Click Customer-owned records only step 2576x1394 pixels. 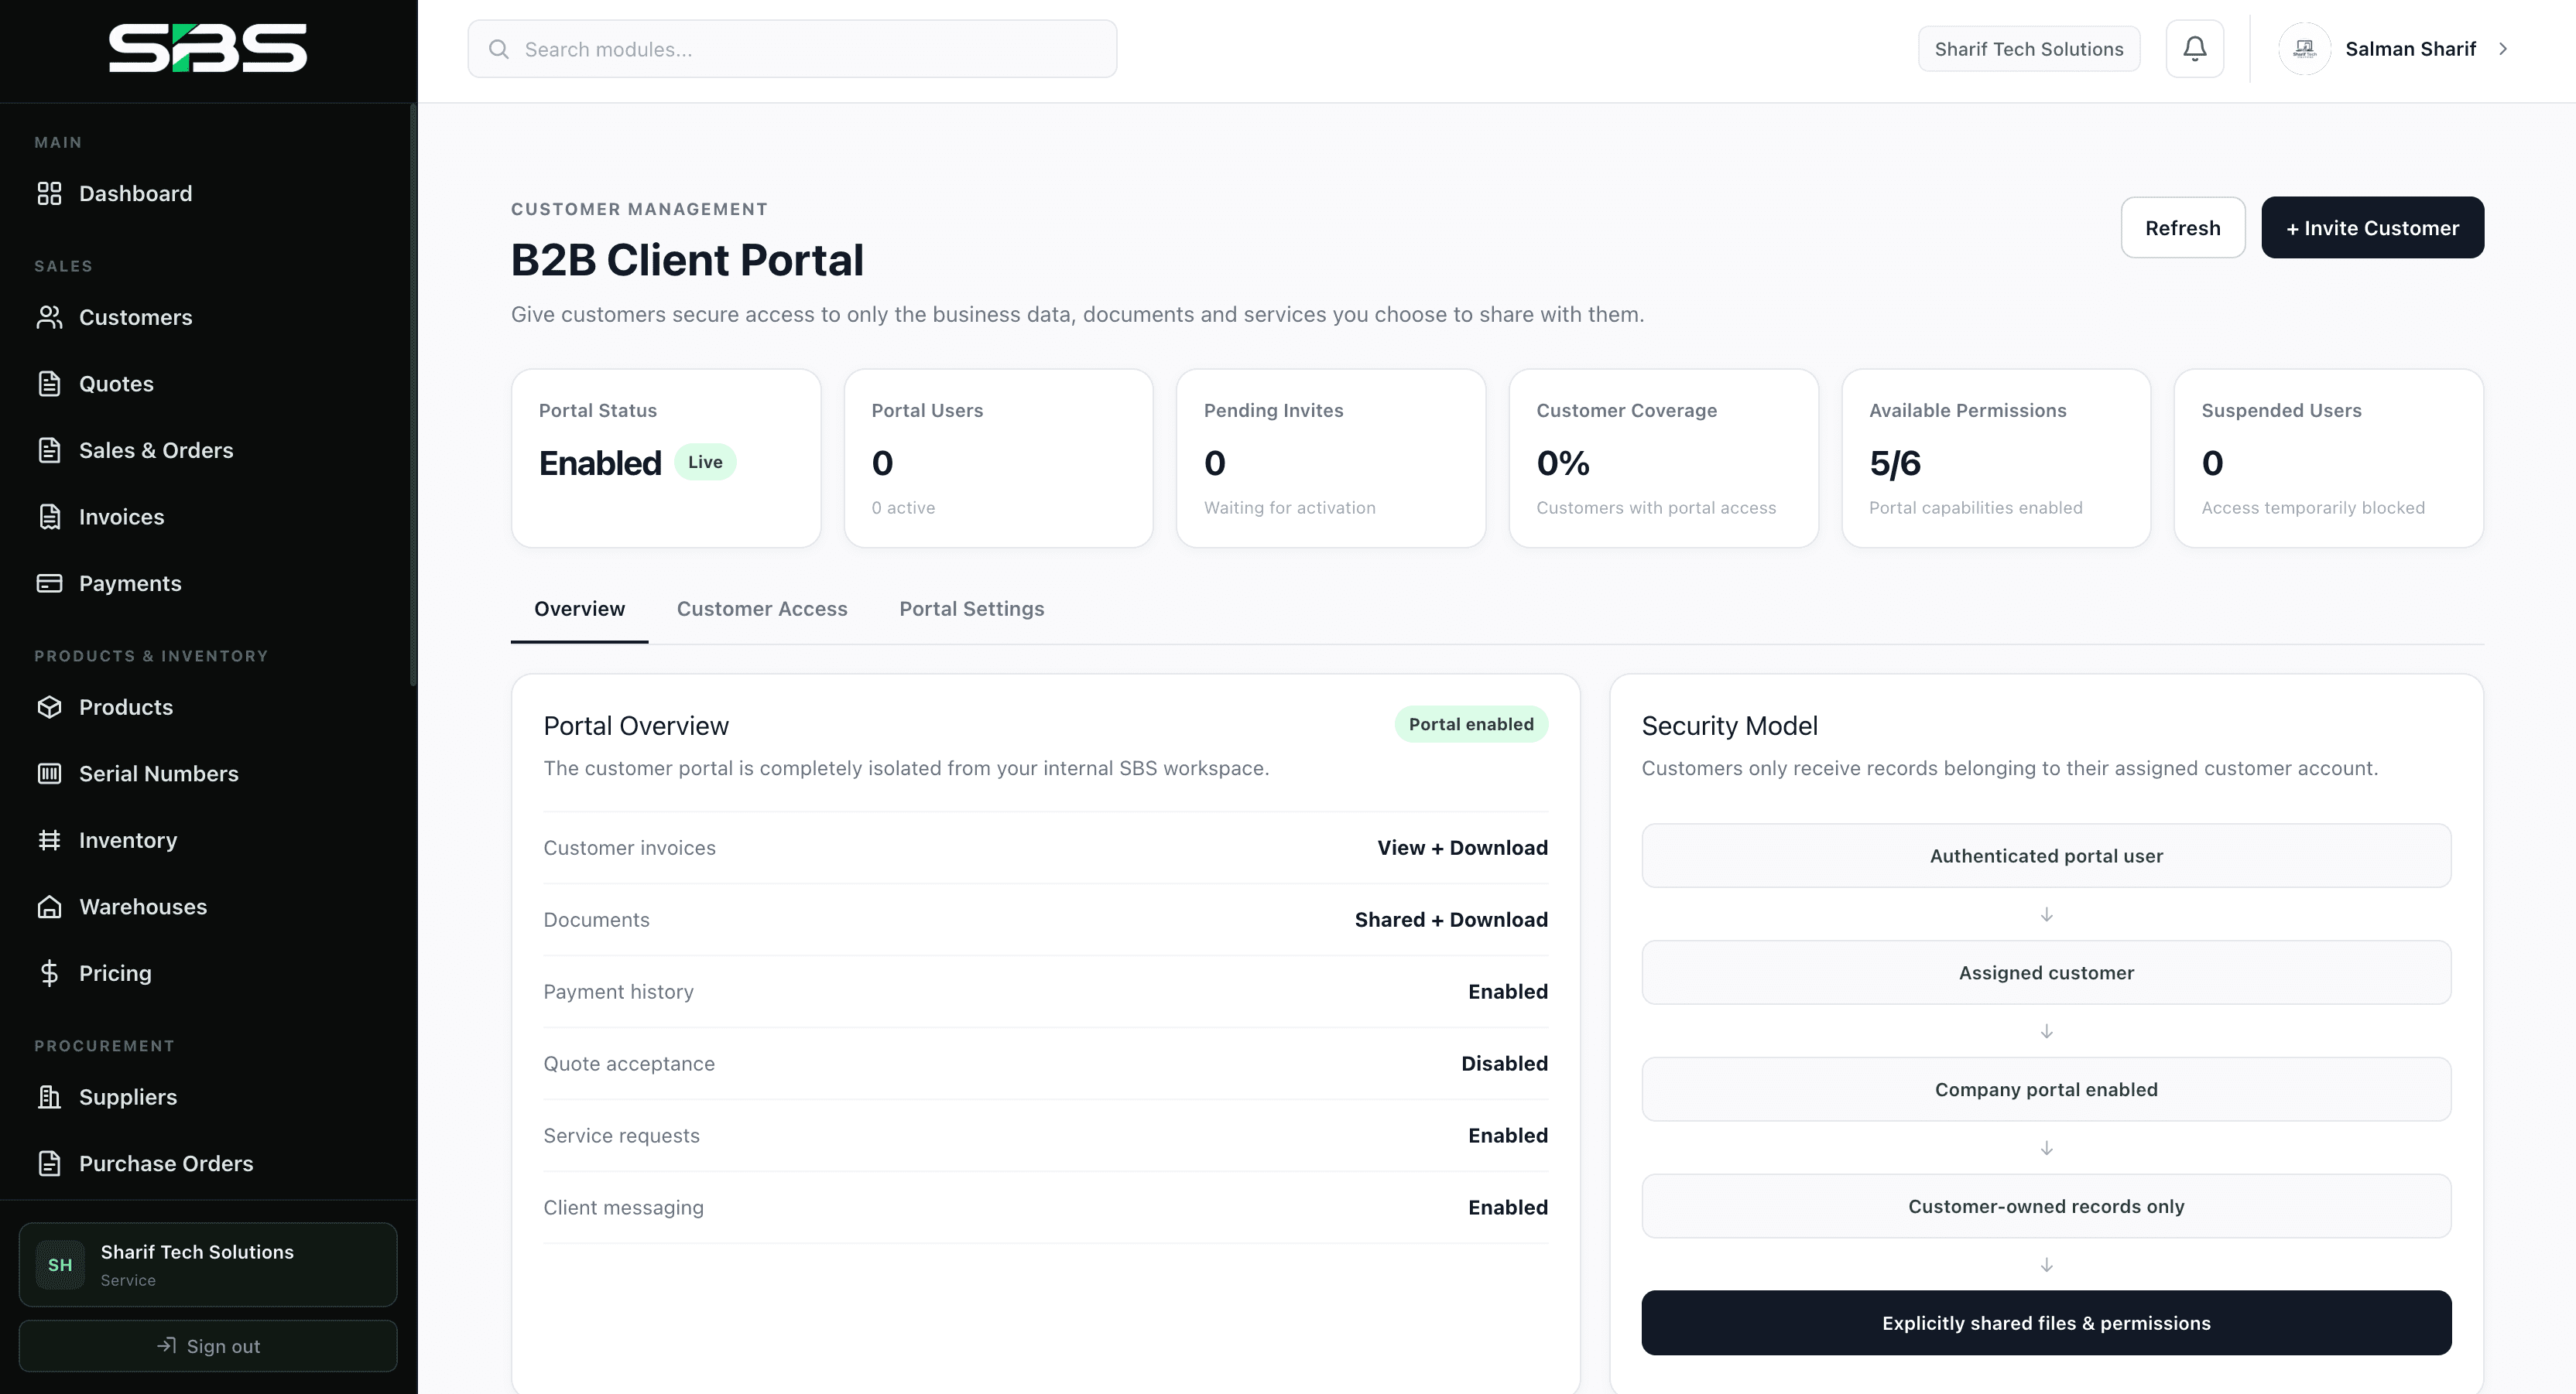pyautogui.click(x=2046, y=1207)
